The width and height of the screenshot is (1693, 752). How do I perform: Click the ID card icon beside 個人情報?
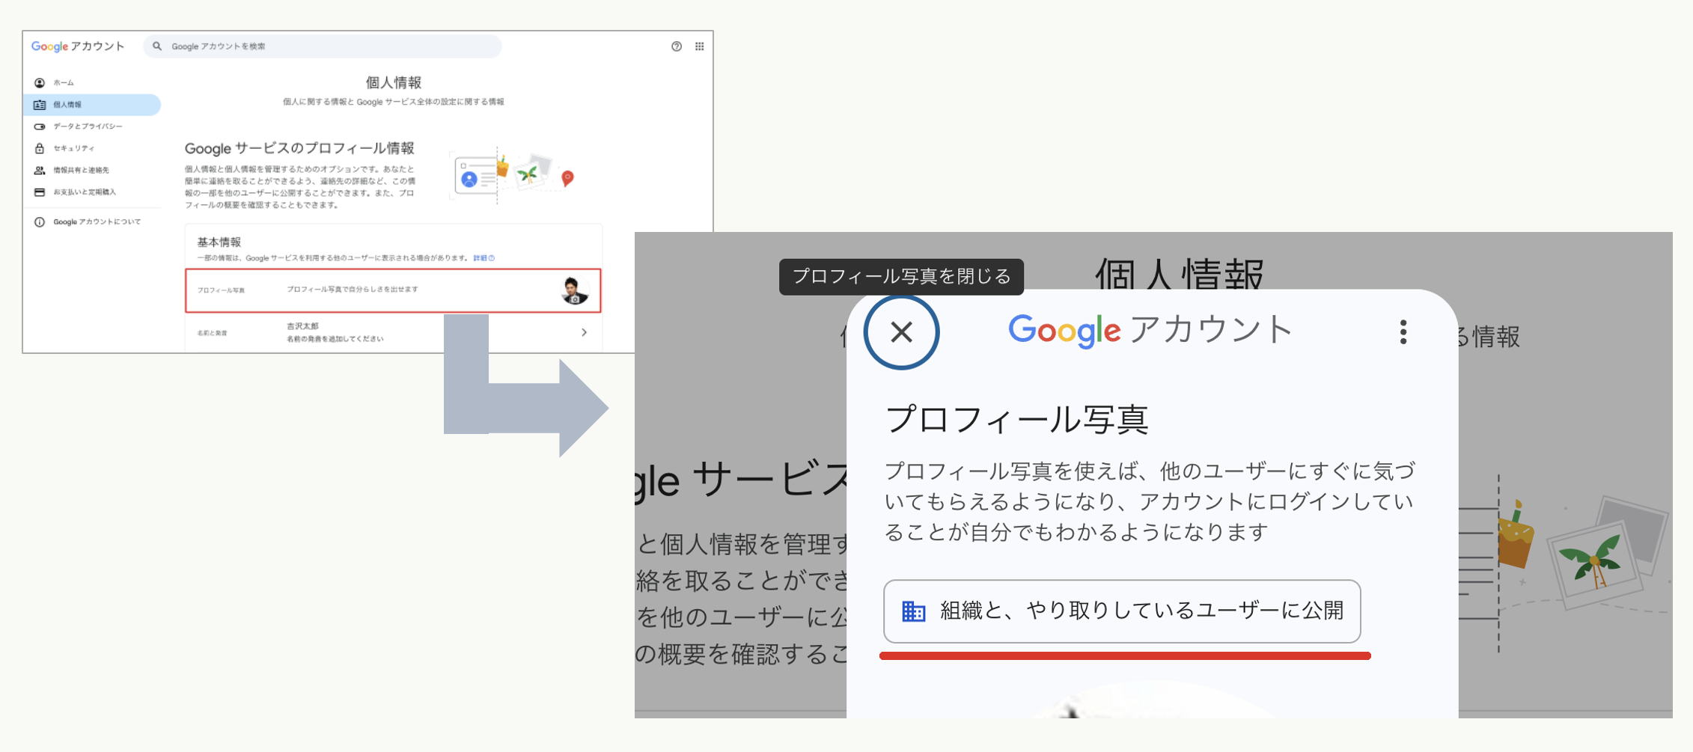click(40, 105)
